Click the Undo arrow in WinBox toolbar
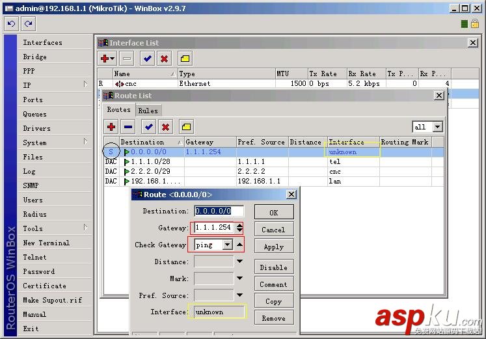Image resolution: width=486 pixels, height=339 pixels. point(12,24)
